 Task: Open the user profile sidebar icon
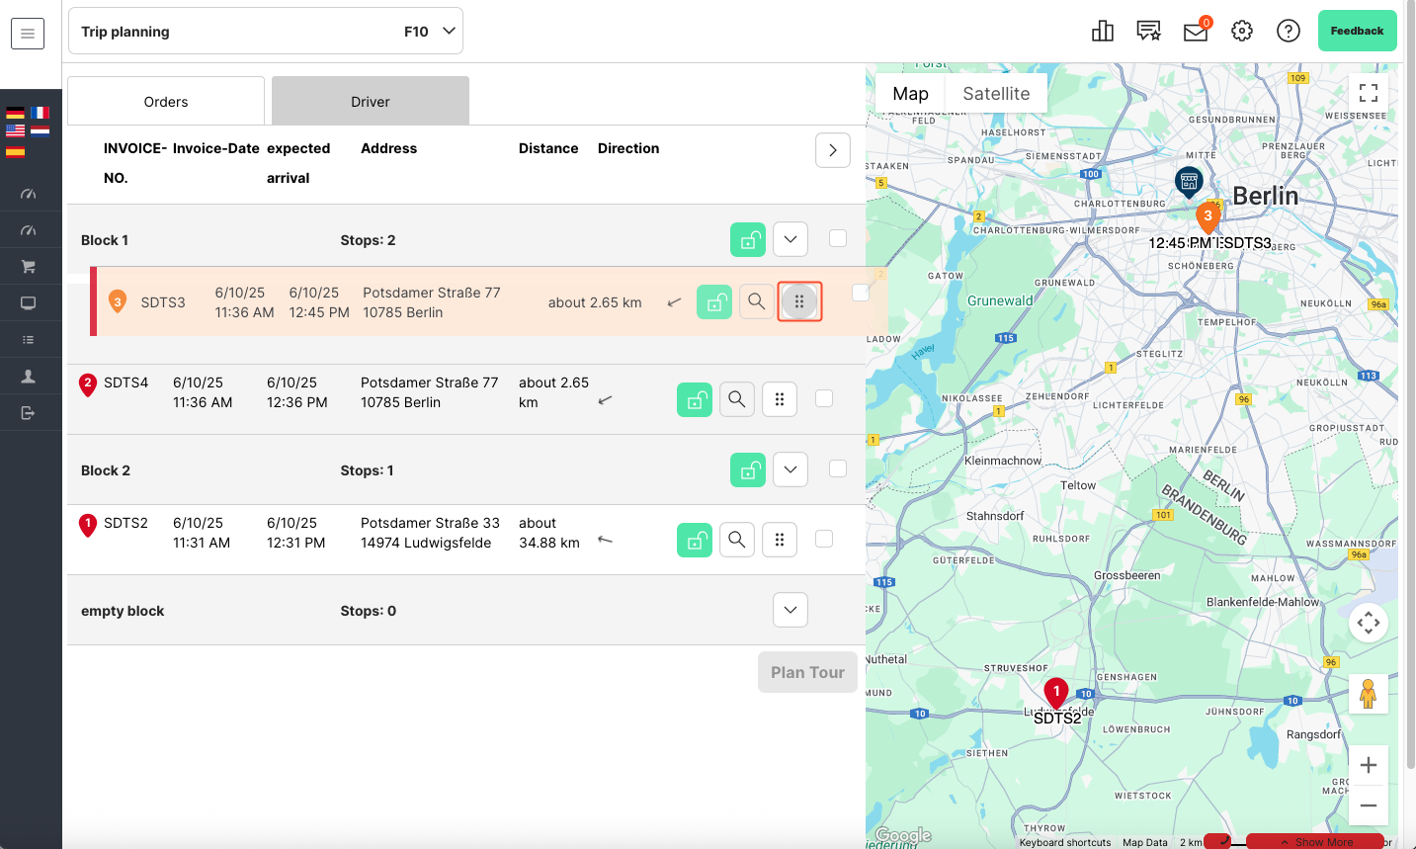pos(28,377)
